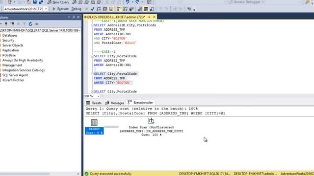This screenshot has width=314, height=176.
Task: Click the Save floppy disk icon
Action: click(35, 2)
